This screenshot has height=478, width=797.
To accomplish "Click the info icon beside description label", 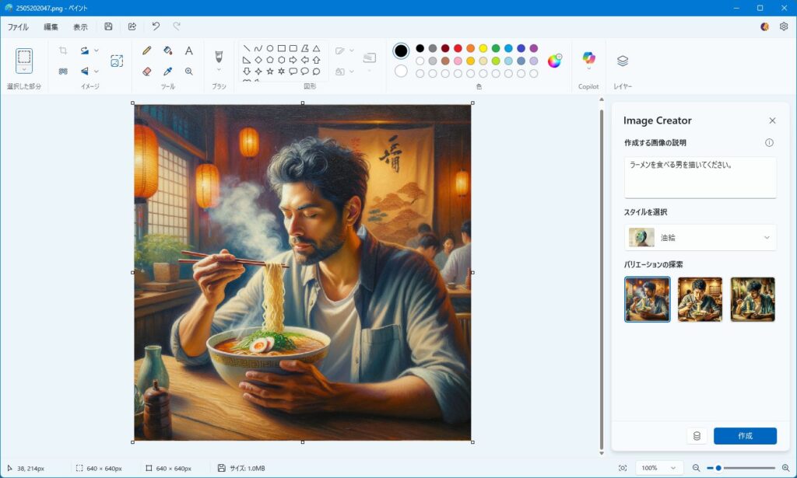I will click(769, 142).
